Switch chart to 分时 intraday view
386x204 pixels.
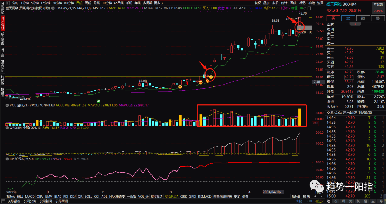[x=15, y=3]
